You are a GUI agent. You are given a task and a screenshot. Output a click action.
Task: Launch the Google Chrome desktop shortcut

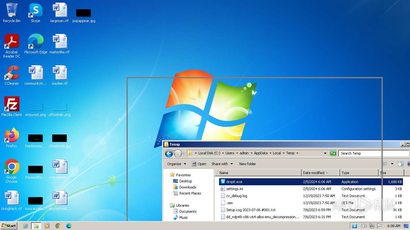(x=12, y=171)
